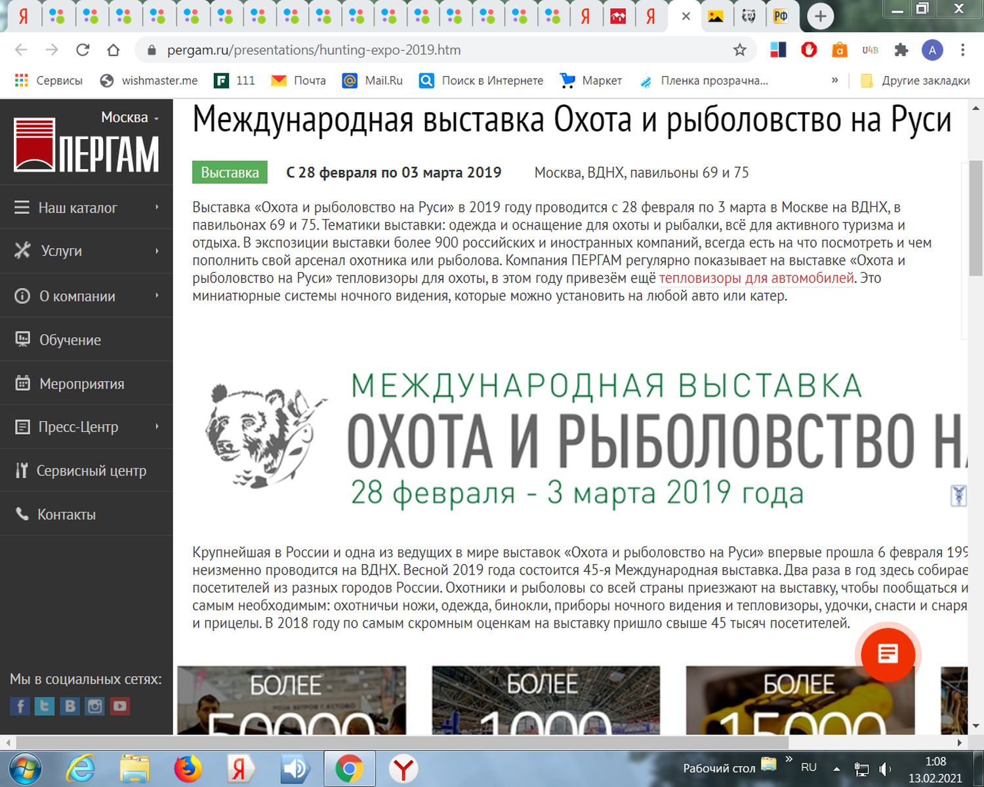This screenshot has height=787, width=984.
Task: Expand the Услуги submenu arrow
Action: [157, 251]
